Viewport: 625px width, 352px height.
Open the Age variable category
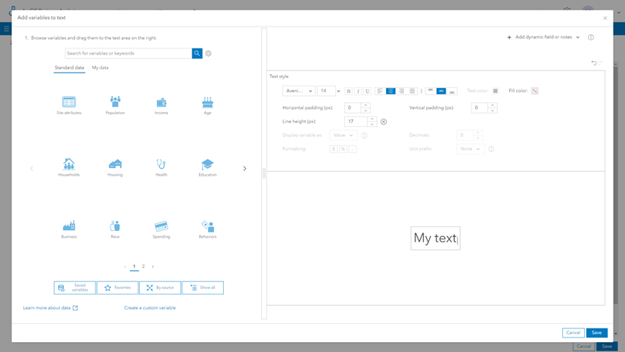pyautogui.click(x=207, y=105)
